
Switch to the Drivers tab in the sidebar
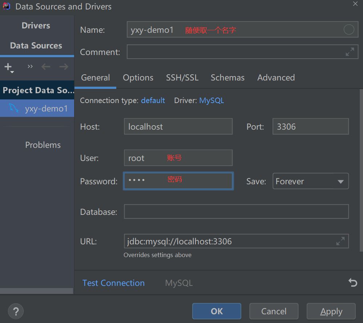[x=36, y=25]
